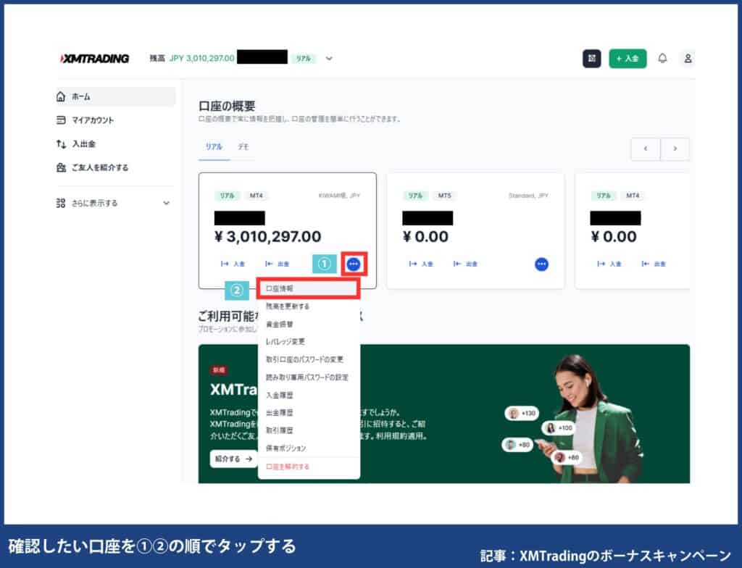
Task: Click the 入出金 arrows icon
Action: (61, 144)
